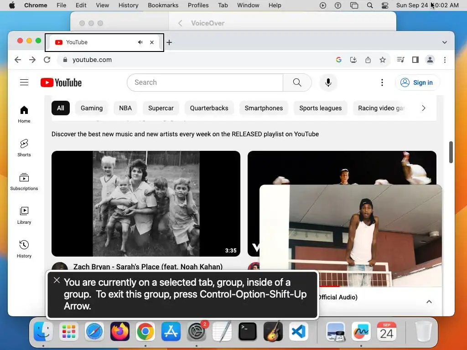
Task: Select the NBA filter chip
Action: coord(125,108)
